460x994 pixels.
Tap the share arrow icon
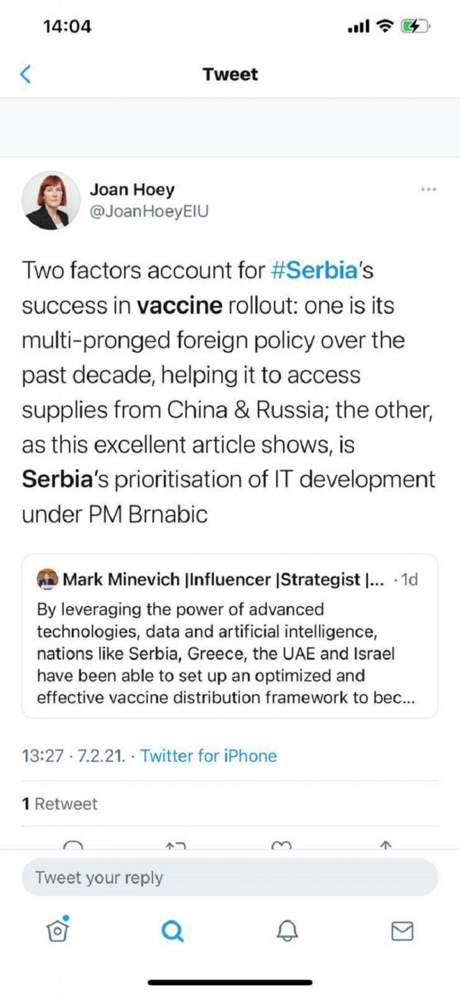[386, 845]
